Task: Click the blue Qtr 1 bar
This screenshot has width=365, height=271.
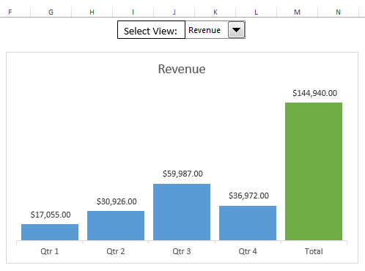Action: click(x=50, y=232)
